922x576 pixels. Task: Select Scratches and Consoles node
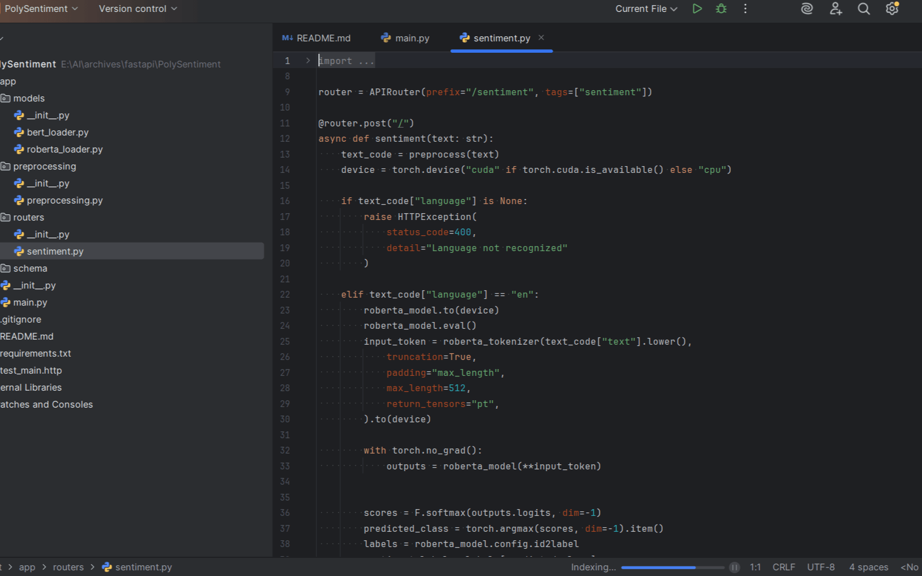(x=46, y=404)
